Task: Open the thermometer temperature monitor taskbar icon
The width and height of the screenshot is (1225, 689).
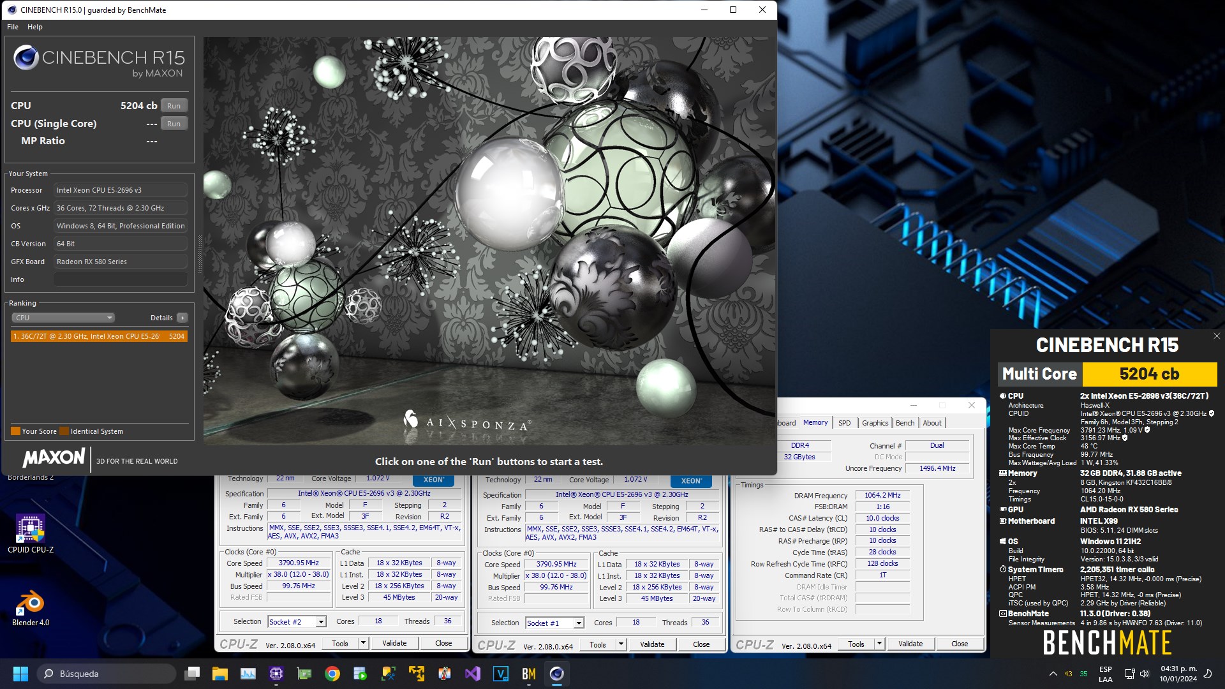Action: 445,674
